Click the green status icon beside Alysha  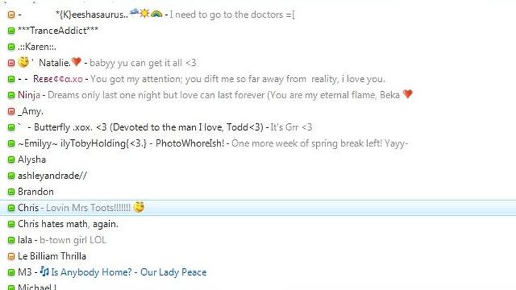(x=11, y=160)
